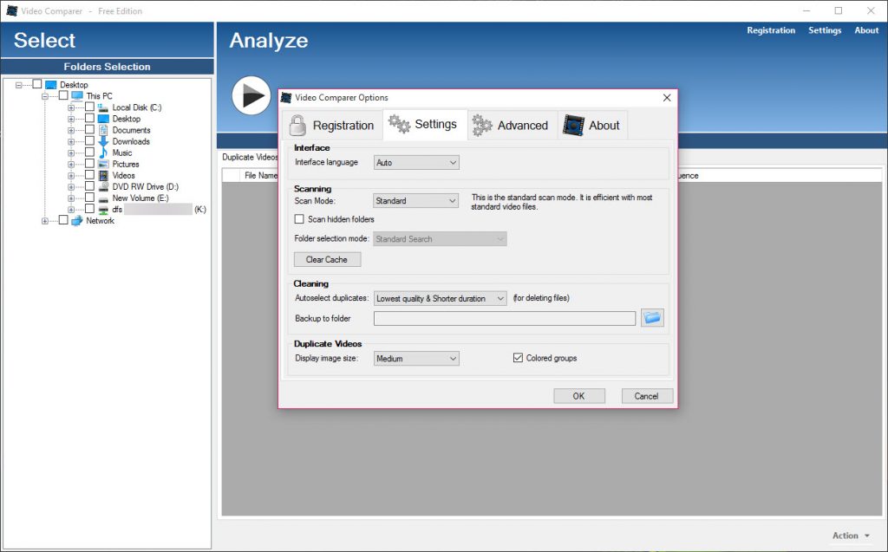Click the padlock Registration tab icon
This screenshot has height=552, width=888.
(297, 125)
